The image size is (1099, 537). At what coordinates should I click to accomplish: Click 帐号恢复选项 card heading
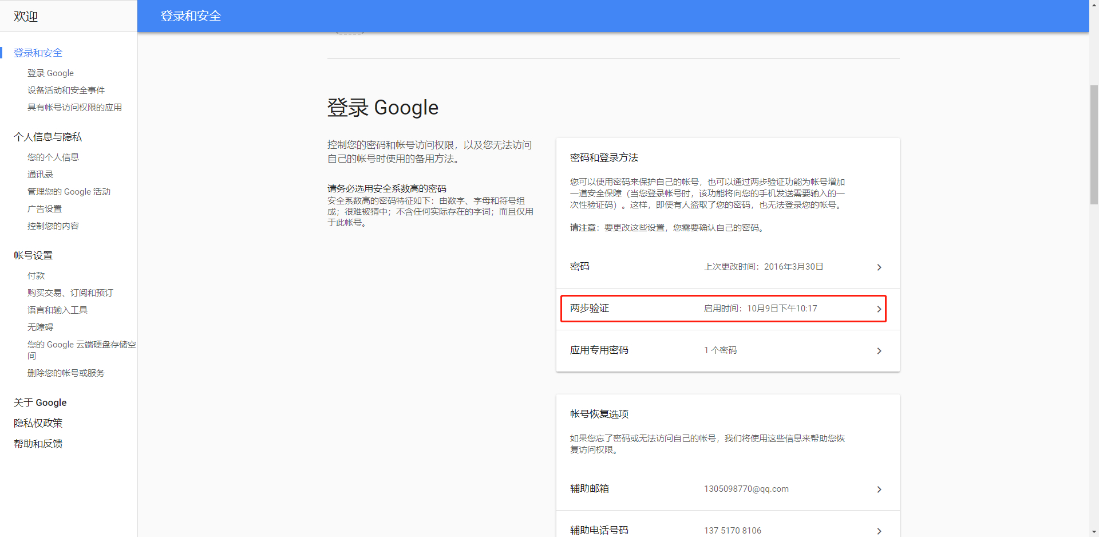599,414
